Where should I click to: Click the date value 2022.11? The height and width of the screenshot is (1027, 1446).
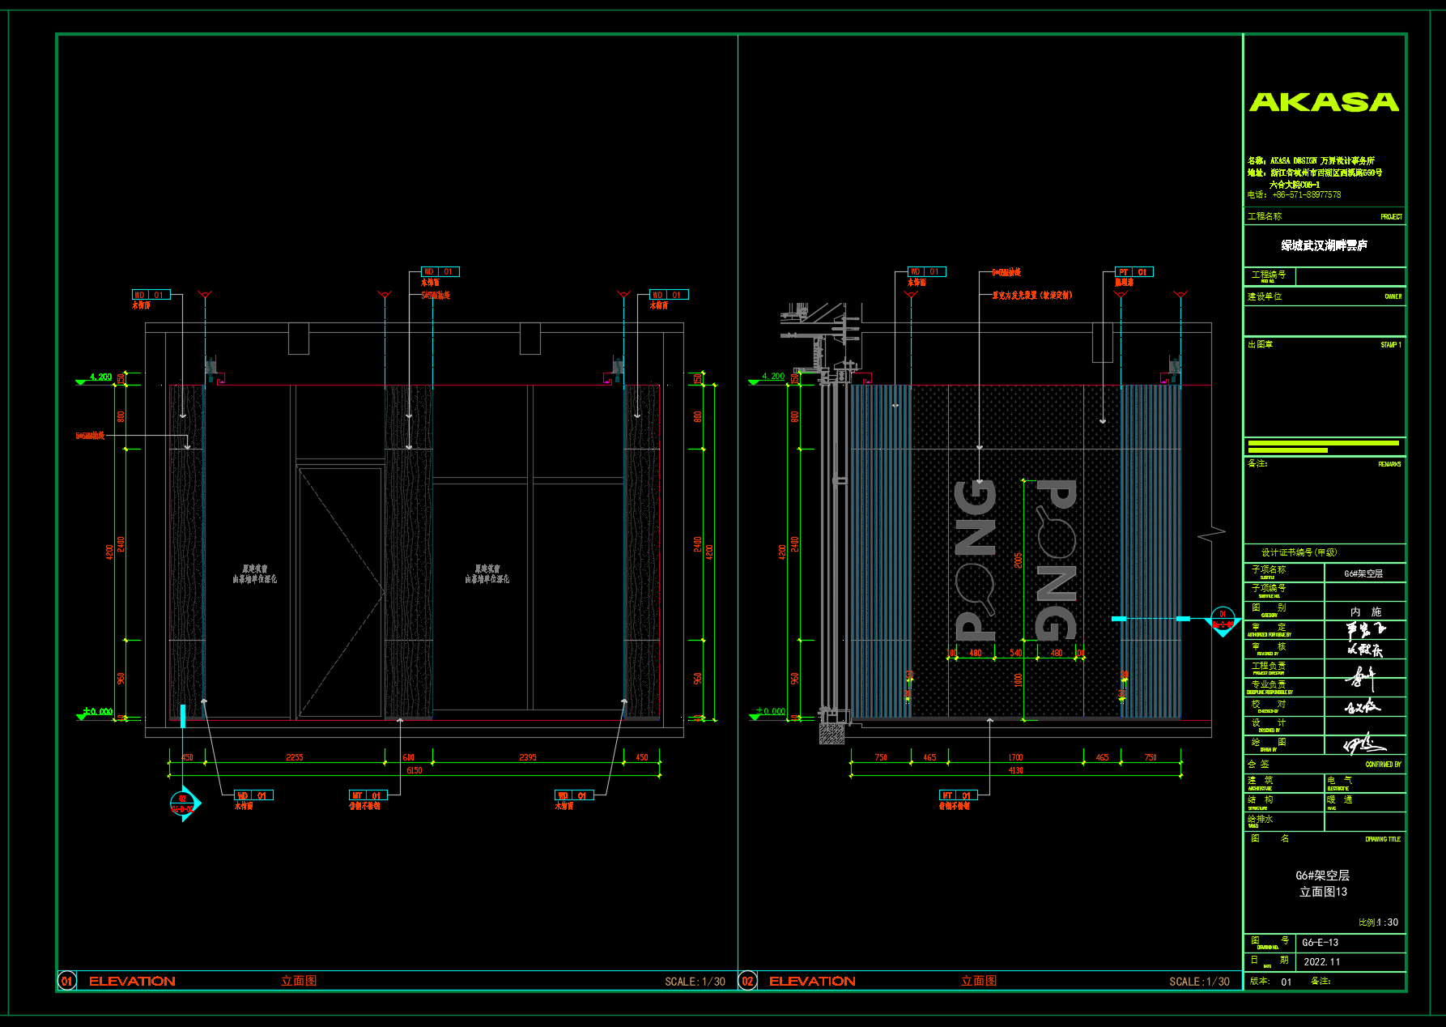[x=1322, y=962]
